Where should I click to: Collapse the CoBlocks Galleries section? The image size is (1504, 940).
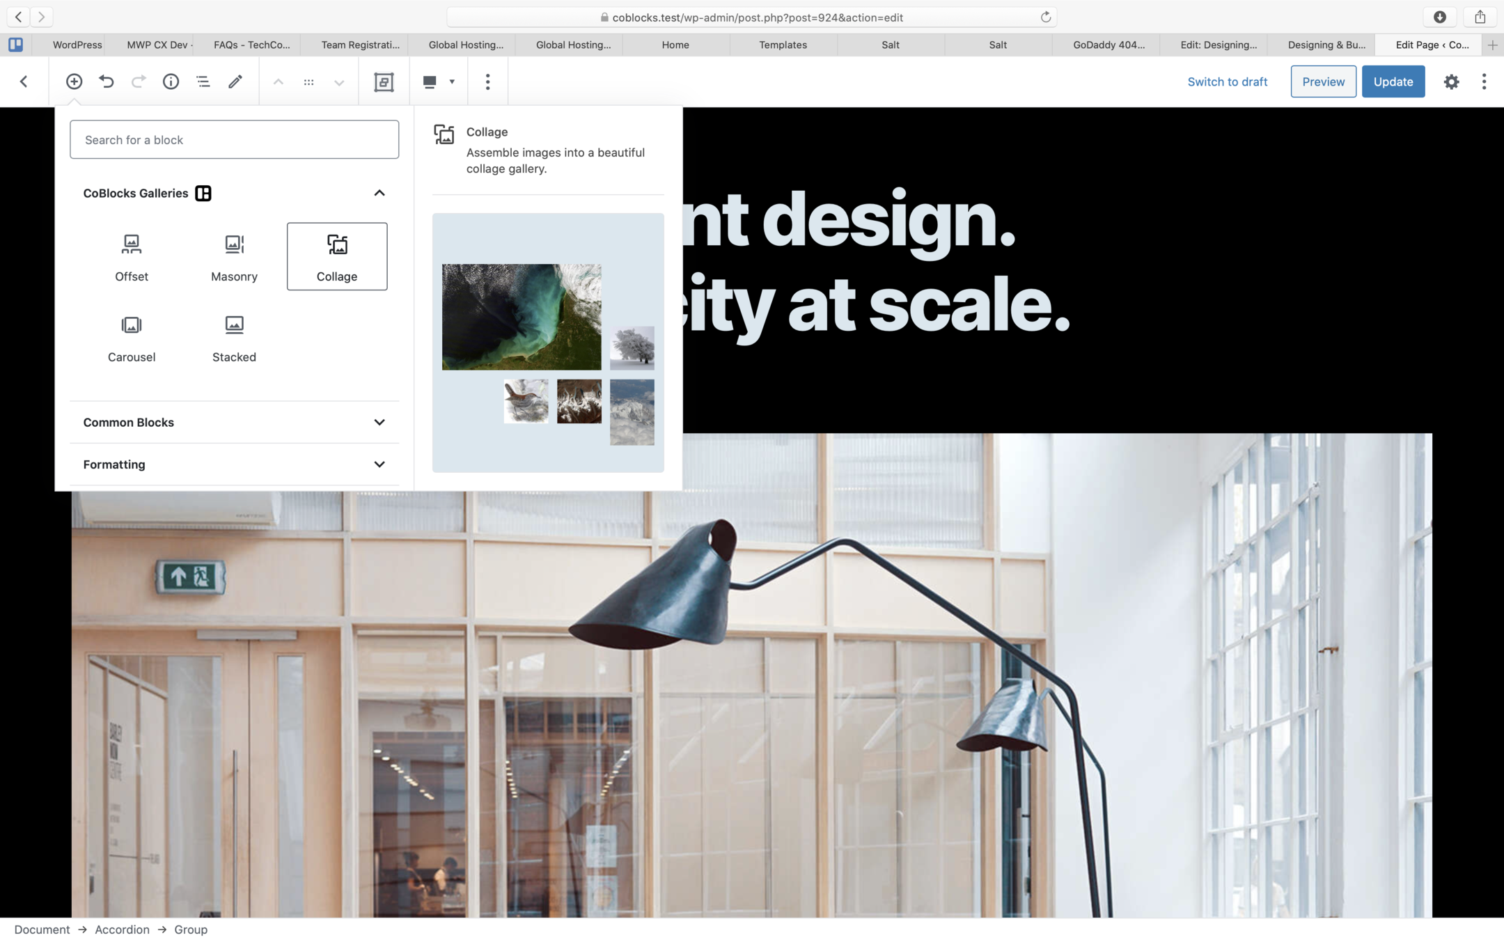point(379,193)
